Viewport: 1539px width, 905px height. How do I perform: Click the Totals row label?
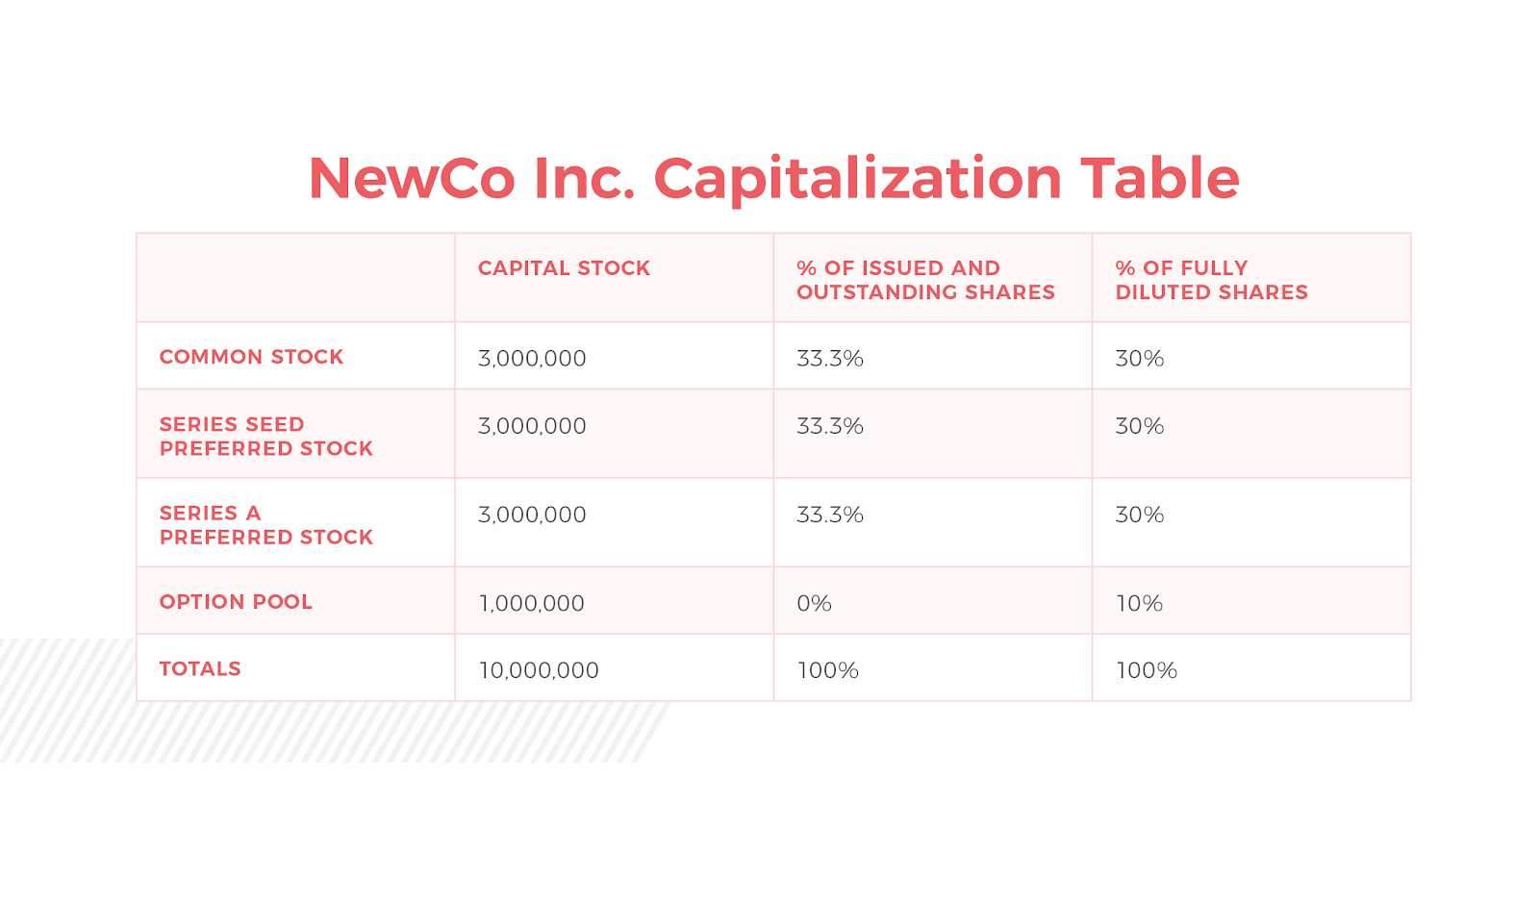point(200,669)
